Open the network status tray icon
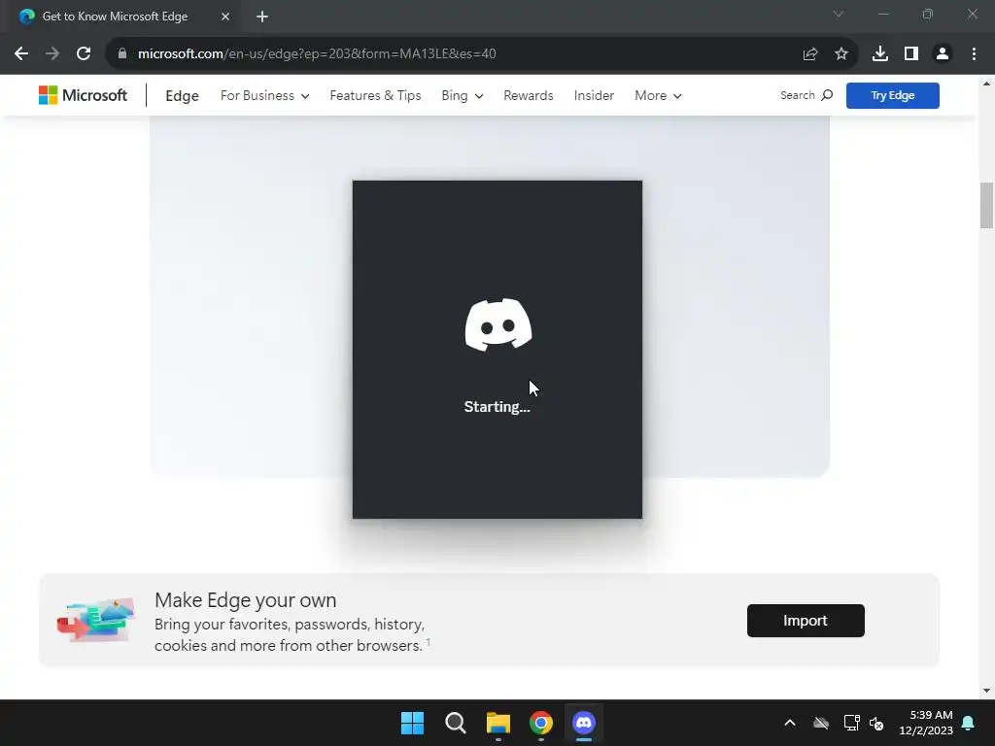The height and width of the screenshot is (746, 995). point(851,723)
